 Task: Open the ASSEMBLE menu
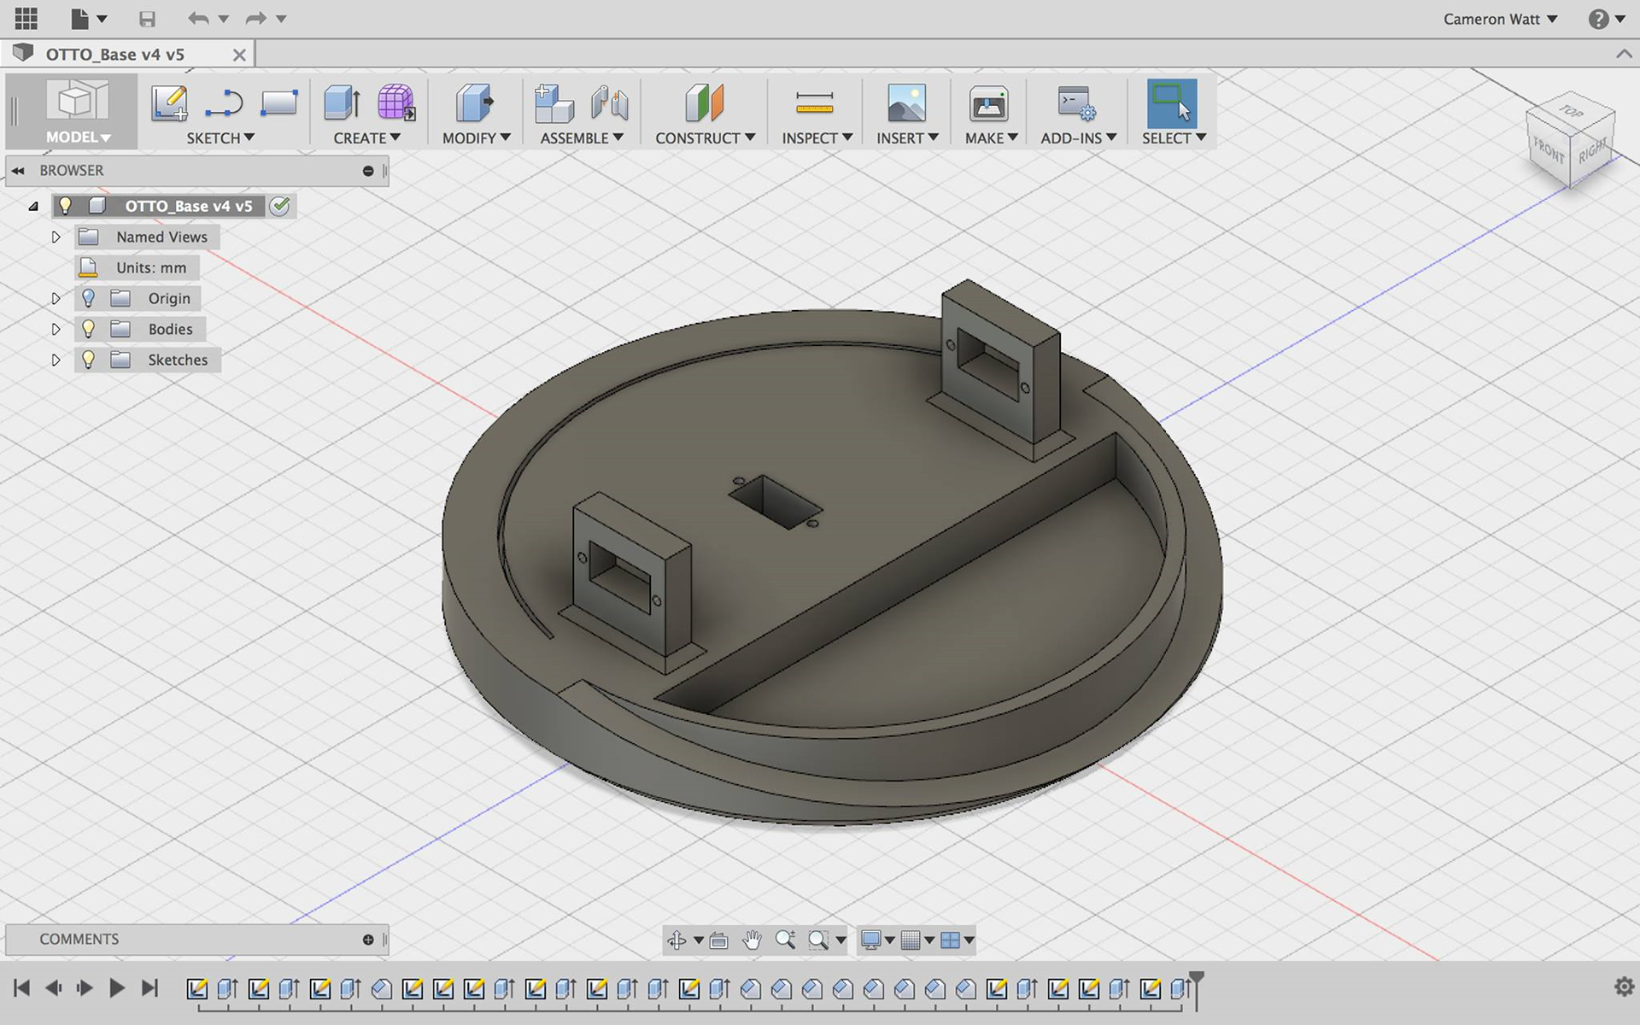click(x=582, y=138)
